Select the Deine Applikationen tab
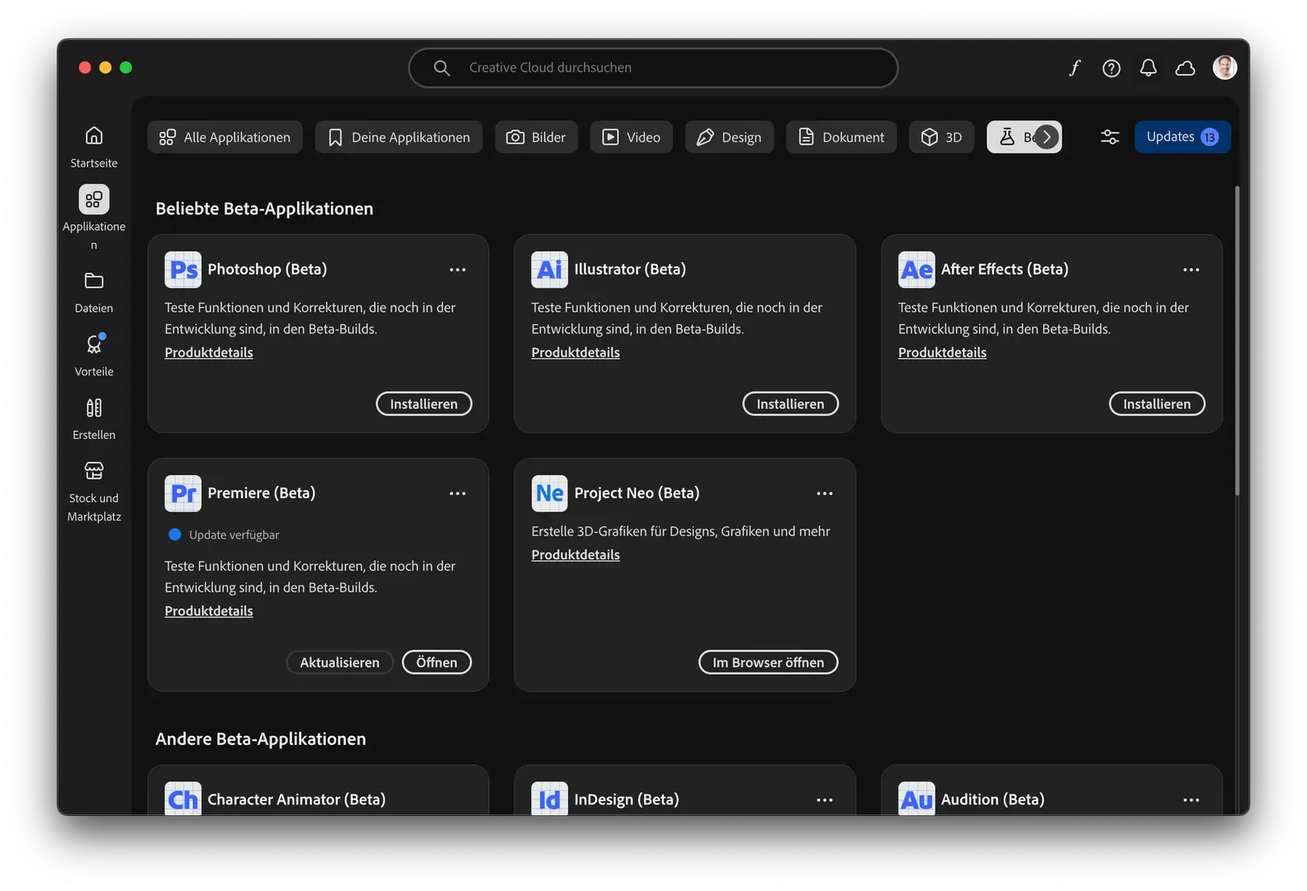The image size is (1307, 891). 399,137
